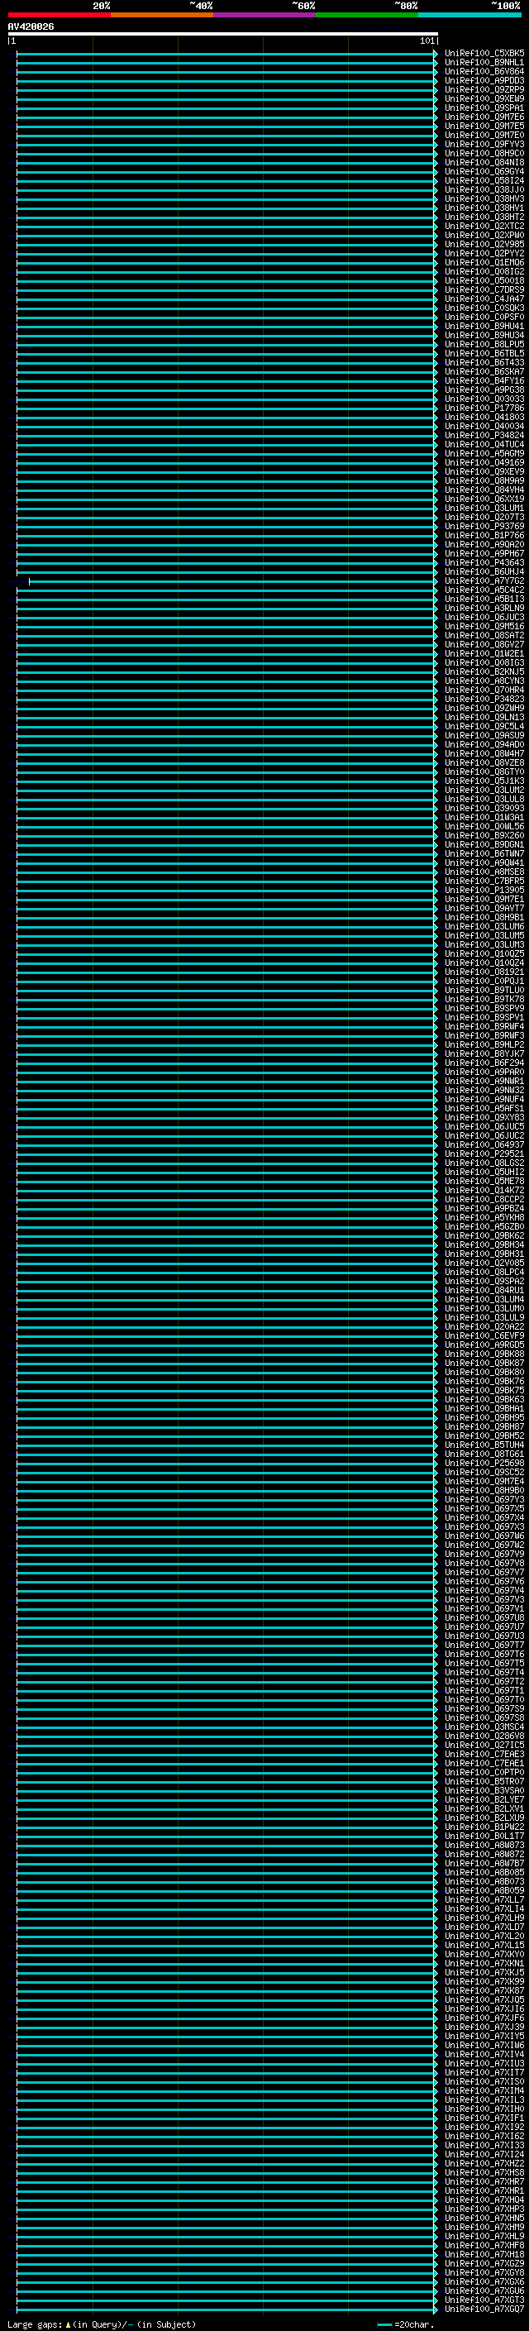Select label UniRef100_Q4TUC4
Viewport: 529px width, 2331px height.
click(484, 444)
